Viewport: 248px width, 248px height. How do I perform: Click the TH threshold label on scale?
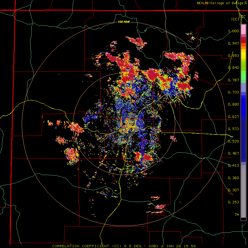[x=237, y=215]
